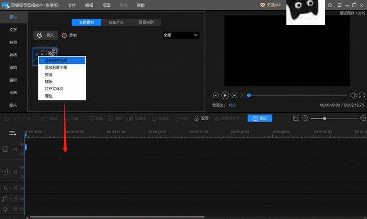Click the blue 导出 export button
The width and height of the screenshot is (367, 219).
260,118
